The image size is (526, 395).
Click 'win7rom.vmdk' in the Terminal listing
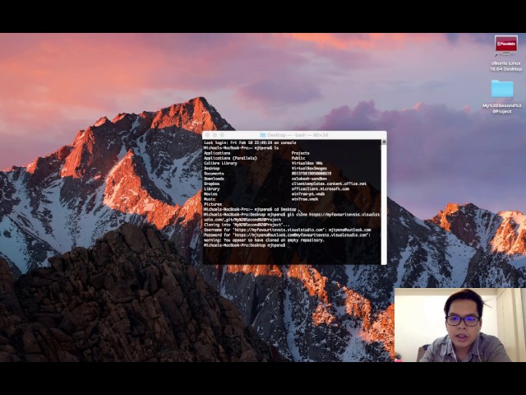pos(305,199)
